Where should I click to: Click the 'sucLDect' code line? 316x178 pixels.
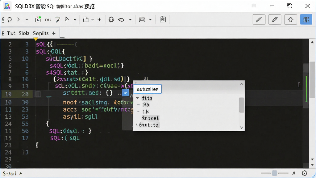[69, 59]
